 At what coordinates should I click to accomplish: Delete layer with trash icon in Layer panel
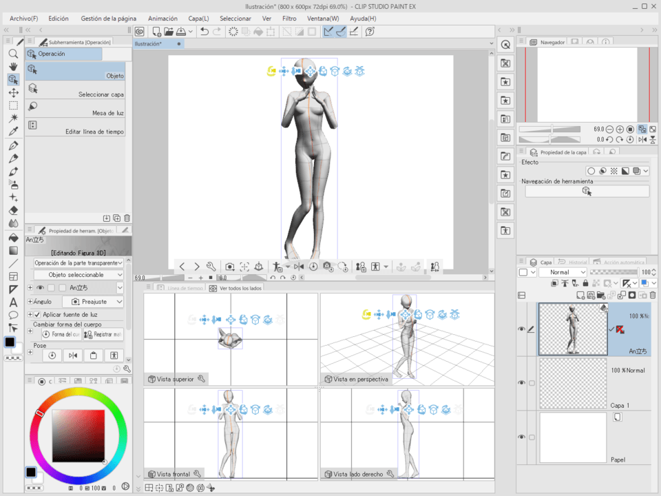[653, 296]
